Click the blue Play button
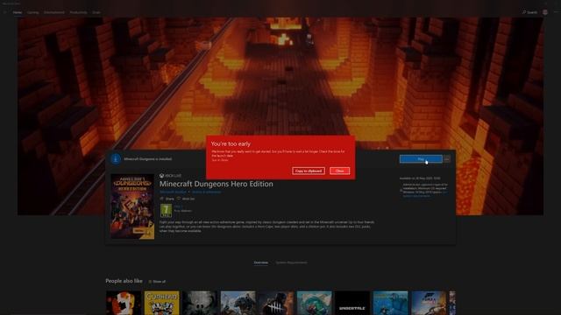 (421, 159)
